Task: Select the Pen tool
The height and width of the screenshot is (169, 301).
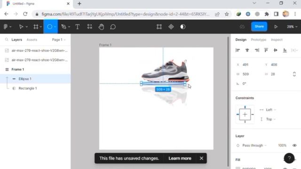Action: (63, 27)
